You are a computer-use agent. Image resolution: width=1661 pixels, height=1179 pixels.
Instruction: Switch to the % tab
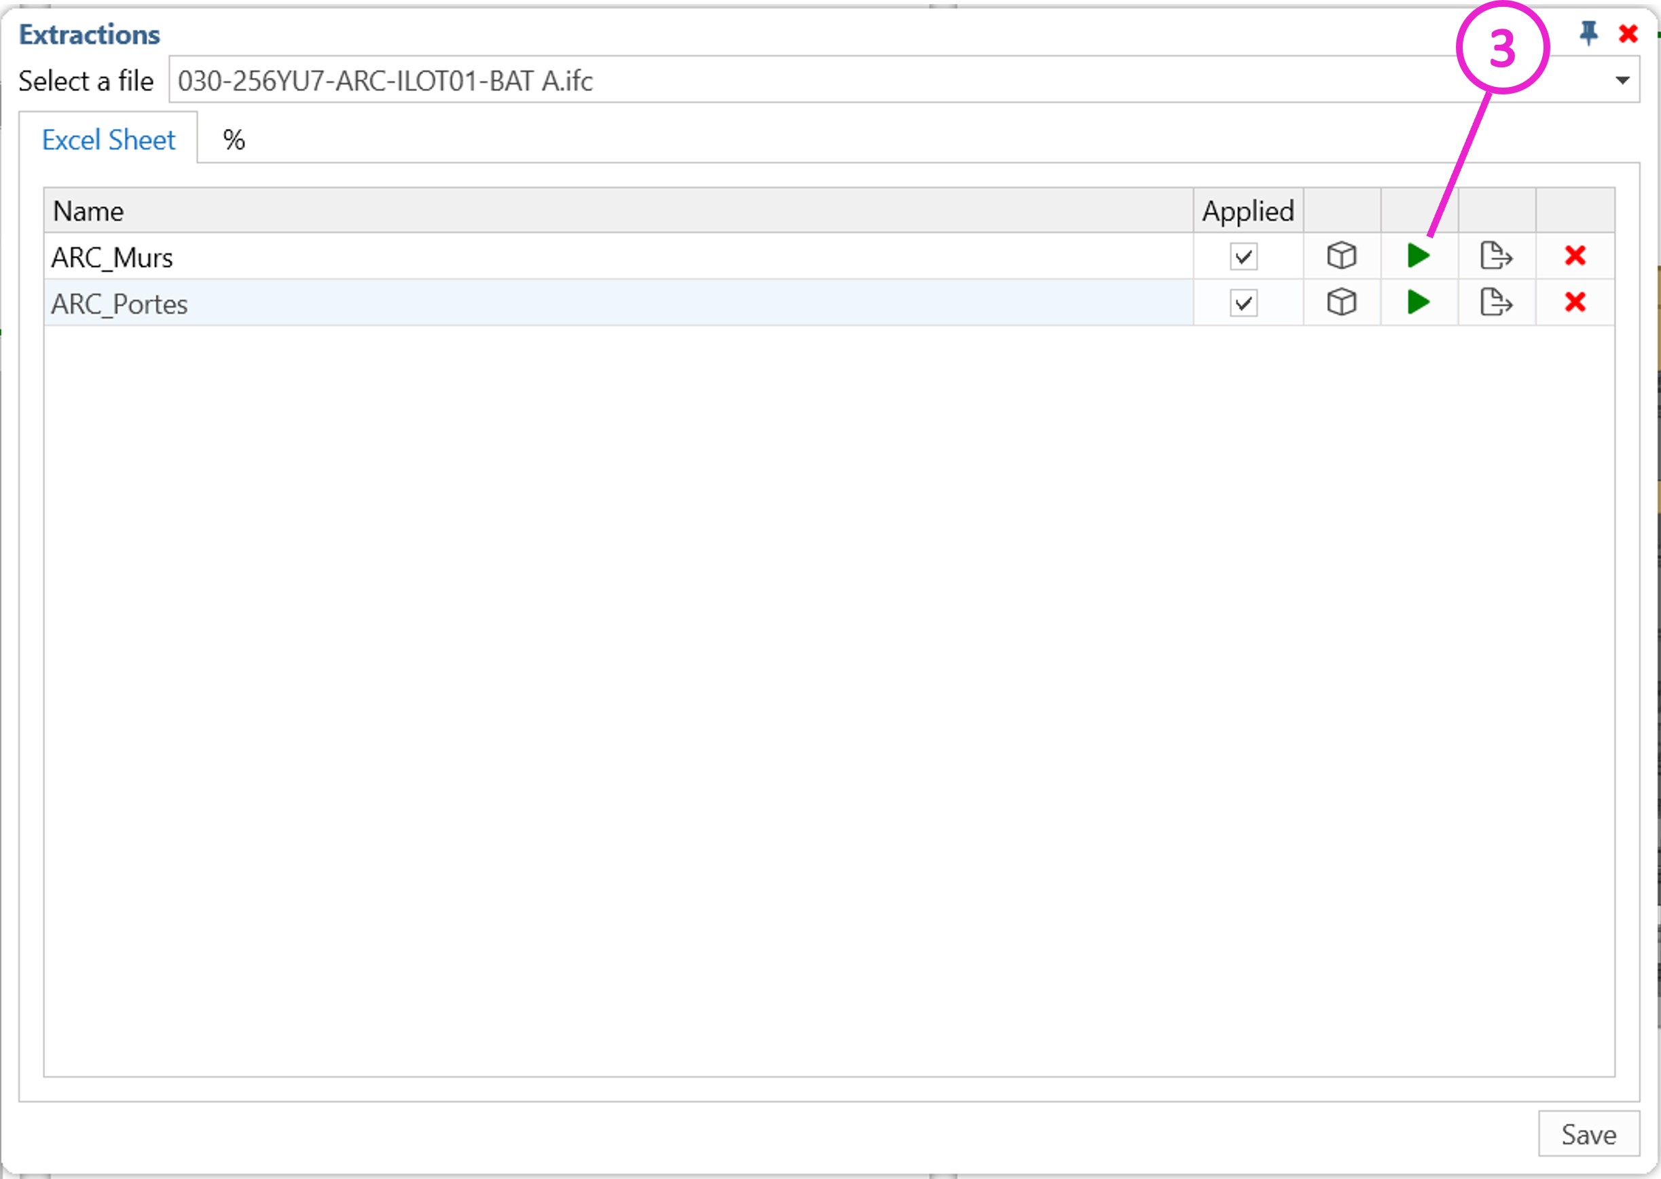point(234,139)
